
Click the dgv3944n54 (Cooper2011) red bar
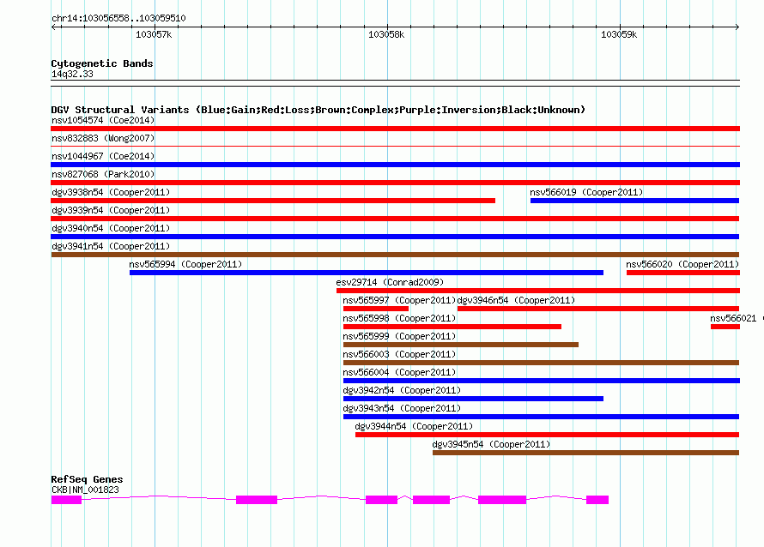pos(547,435)
